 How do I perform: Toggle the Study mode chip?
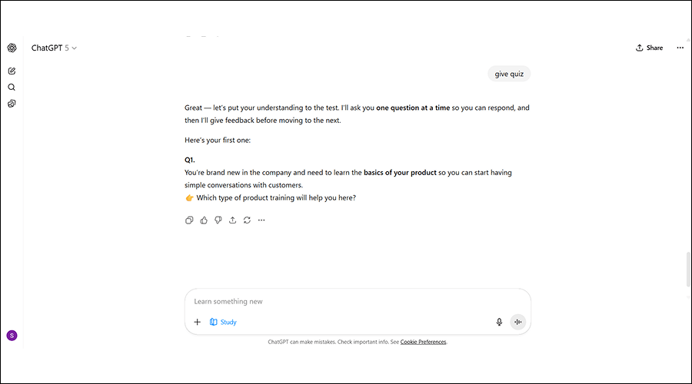(223, 322)
